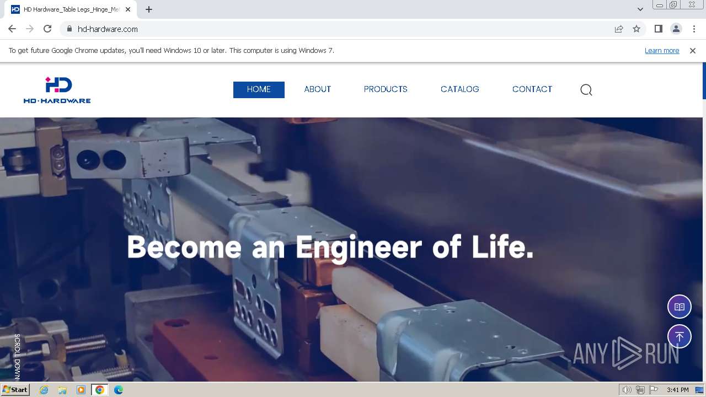Open the file explorer taskbar icon
Screen dimensions: 706x397
(62, 390)
